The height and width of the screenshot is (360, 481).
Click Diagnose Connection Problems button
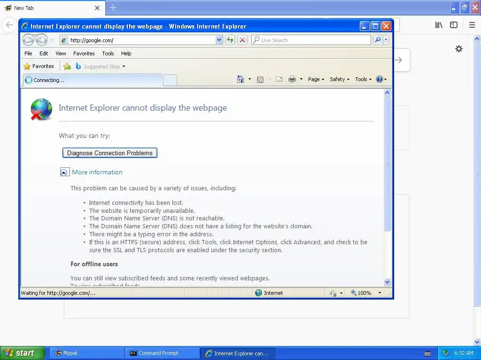(x=110, y=153)
